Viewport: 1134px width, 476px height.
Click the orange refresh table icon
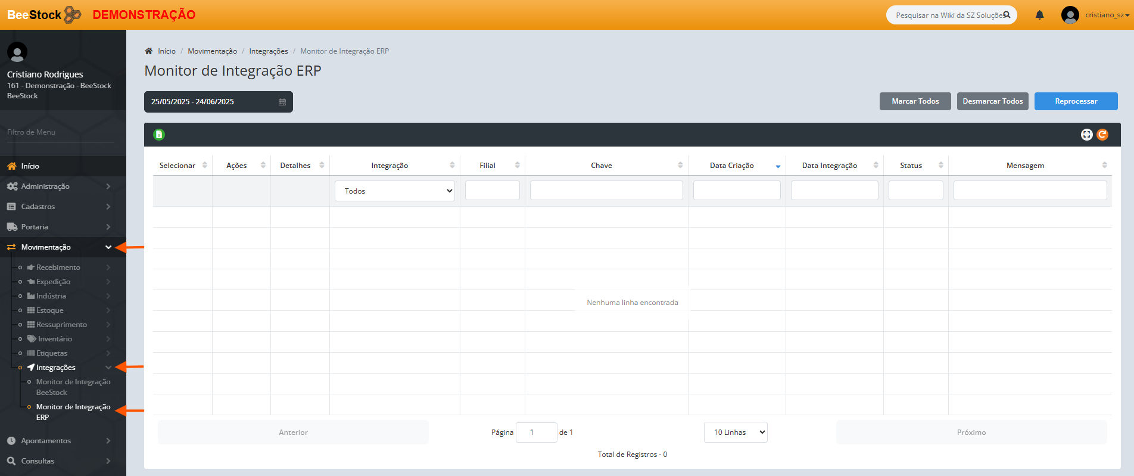pyautogui.click(x=1102, y=135)
